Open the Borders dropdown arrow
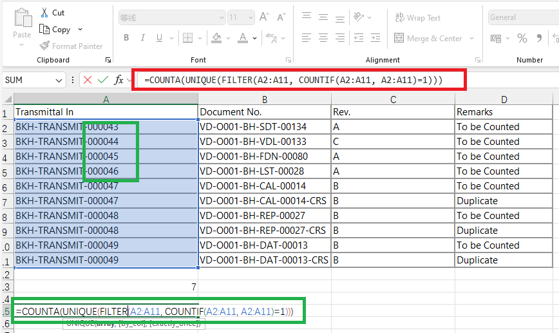The image size is (559, 333). point(200,38)
